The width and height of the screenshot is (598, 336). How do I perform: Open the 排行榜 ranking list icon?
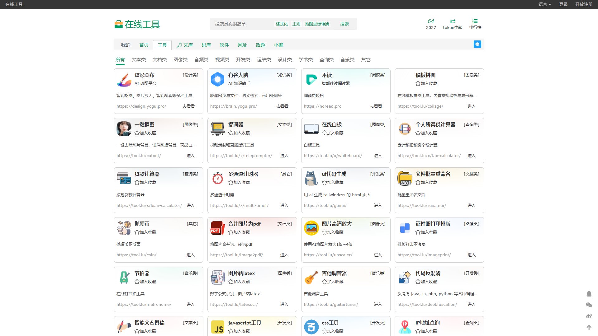pos(475,21)
